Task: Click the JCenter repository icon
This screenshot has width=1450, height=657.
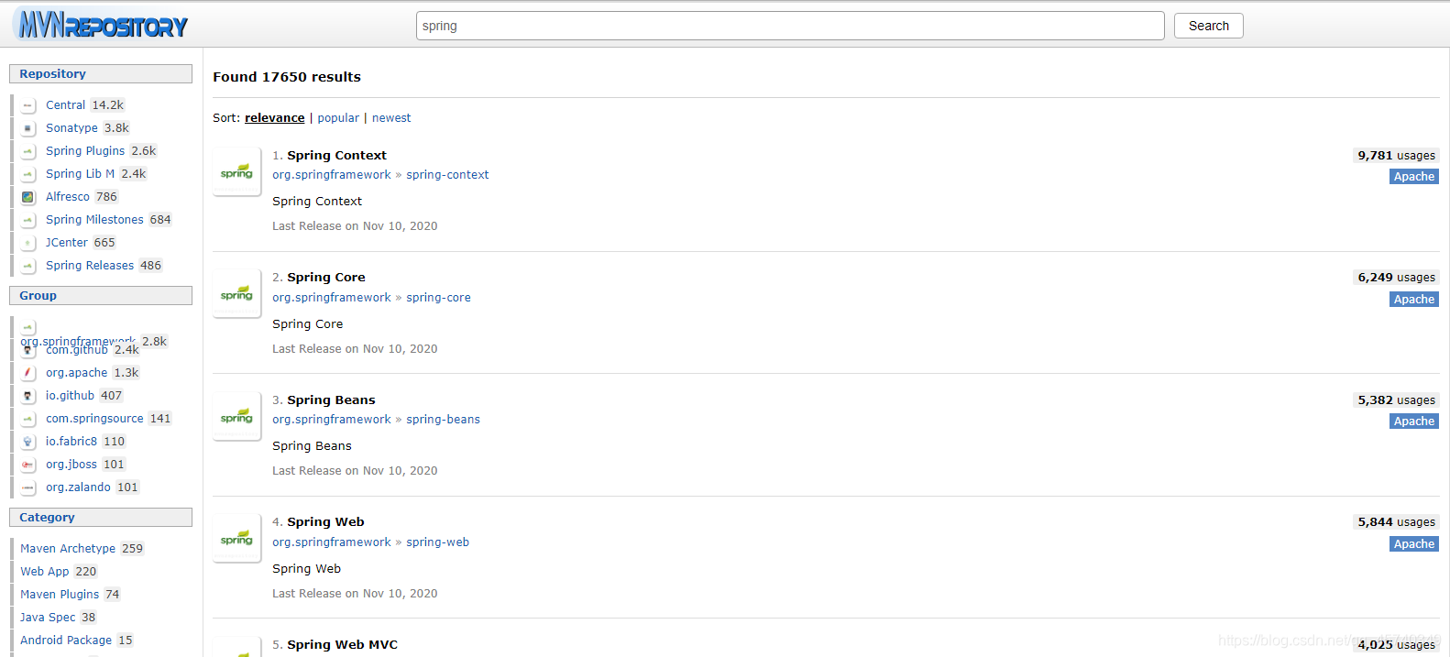Action: click(x=28, y=243)
